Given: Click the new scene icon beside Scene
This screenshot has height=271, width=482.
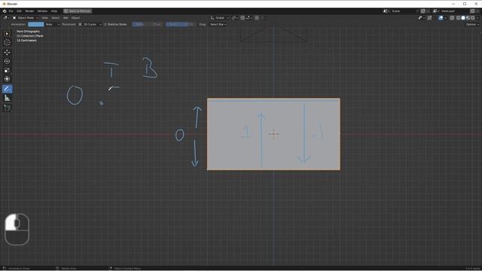Looking at the screenshot, I should point(423,11).
